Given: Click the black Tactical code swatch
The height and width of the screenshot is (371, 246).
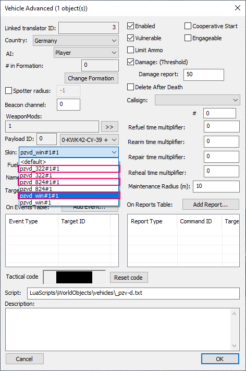Looking at the screenshot, I should pos(74,277).
